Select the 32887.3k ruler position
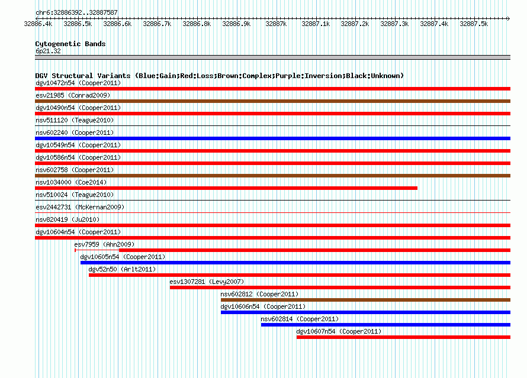 pyautogui.click(x=394, y=24)
